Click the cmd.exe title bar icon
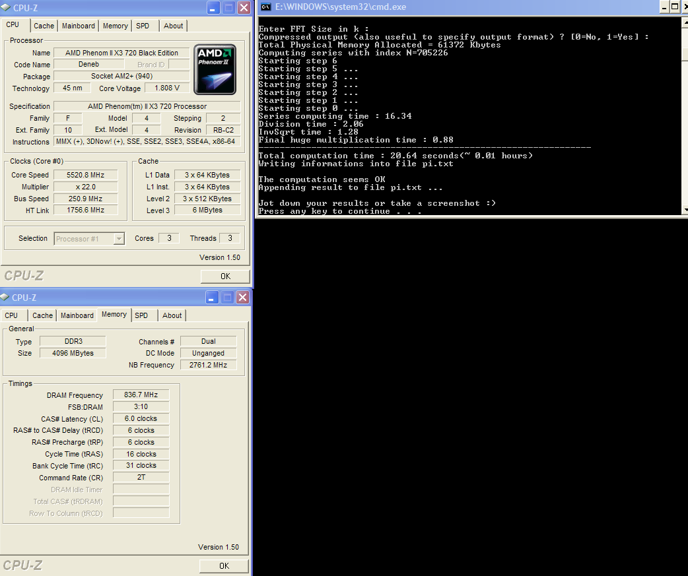The height and width of the screenshot is (576, 688). [266, 7]
